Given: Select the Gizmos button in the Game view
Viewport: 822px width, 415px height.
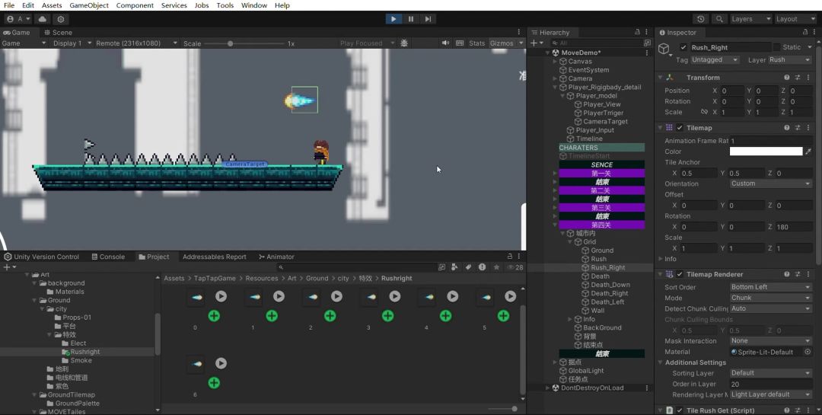Looking at the screenshot, I should [502, 43].
